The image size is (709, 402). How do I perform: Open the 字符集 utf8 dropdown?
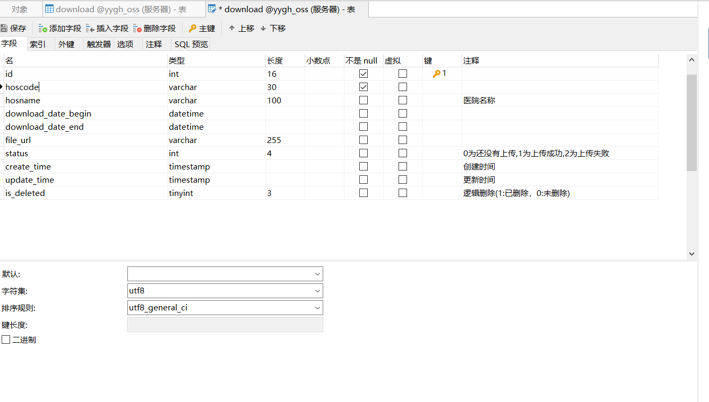click(317, 291)
